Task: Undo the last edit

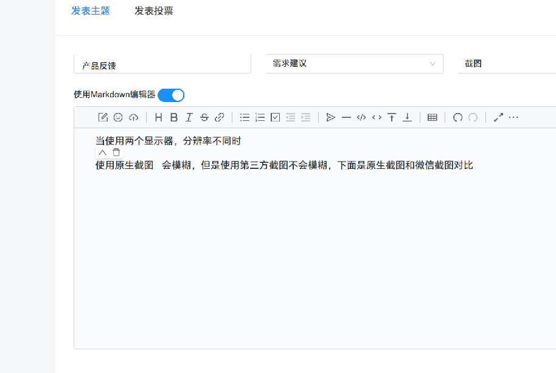Action: point(457,117)
